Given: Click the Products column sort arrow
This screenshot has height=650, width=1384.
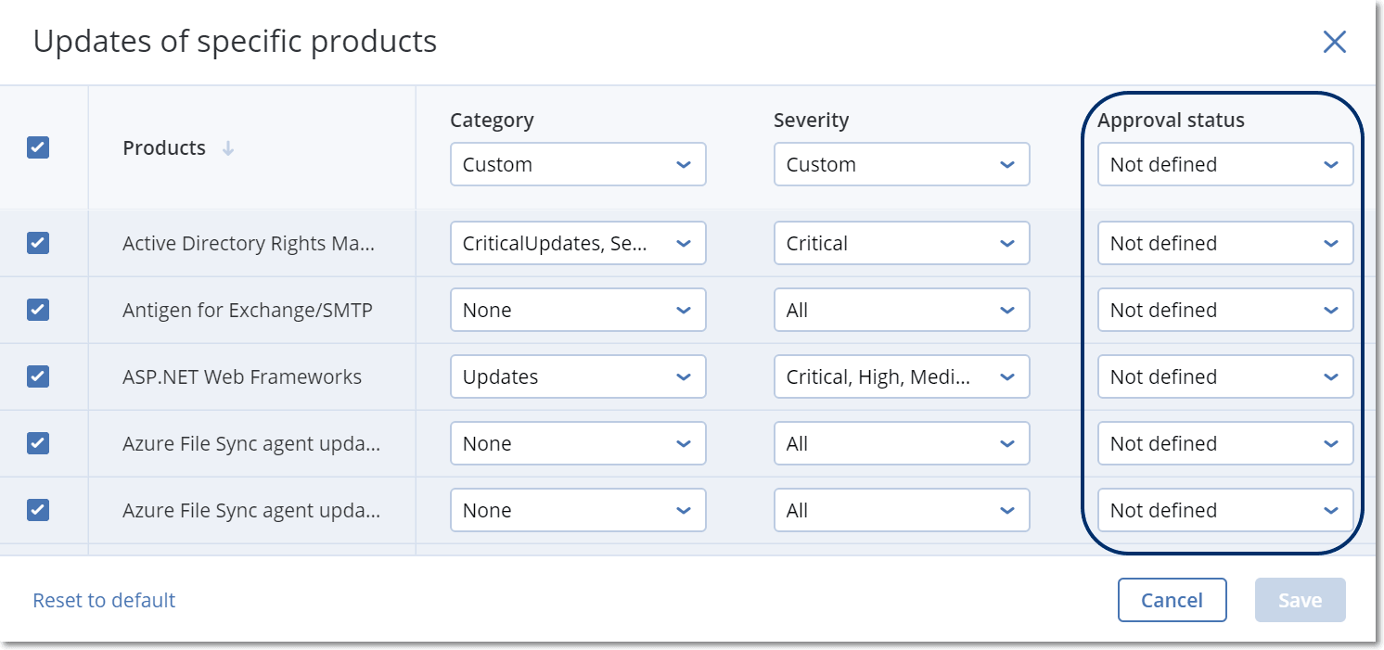Looking at the screenshot, I should click(228, 148).
